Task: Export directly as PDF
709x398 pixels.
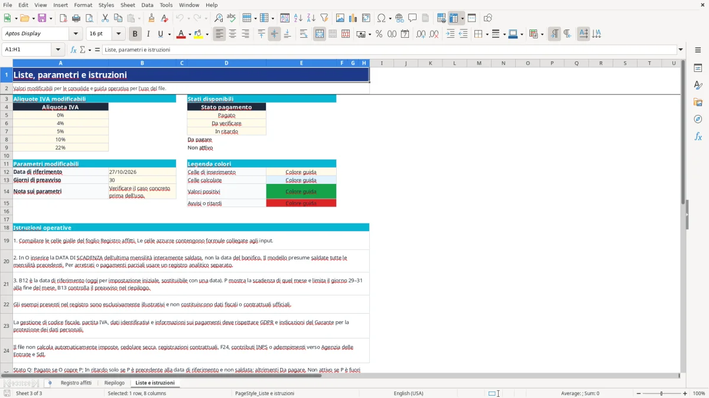Action: [63, 18]
